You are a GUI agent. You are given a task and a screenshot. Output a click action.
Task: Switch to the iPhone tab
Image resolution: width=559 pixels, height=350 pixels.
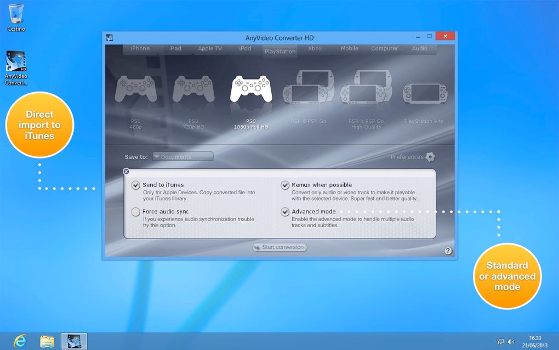[140, 49]
